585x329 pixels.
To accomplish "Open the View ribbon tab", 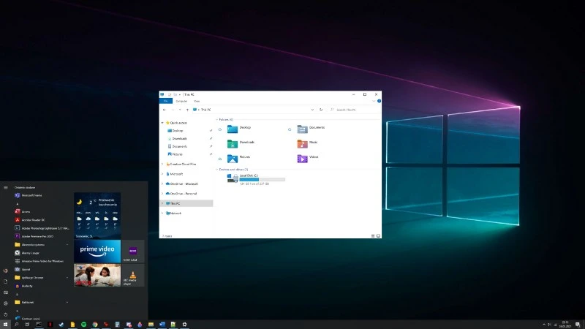I will (x=197, y=101).
